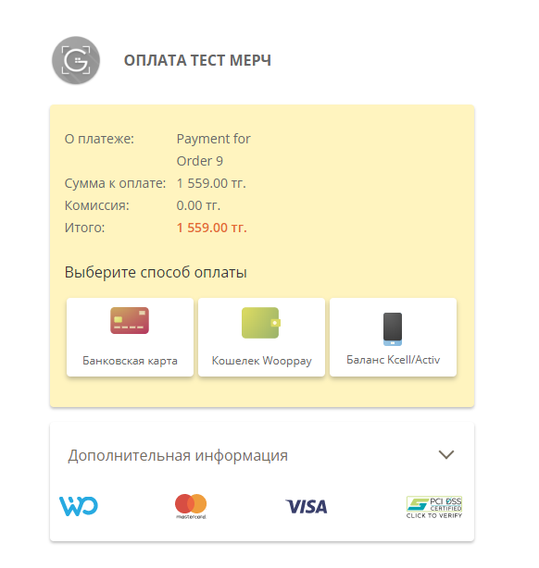
Task: Select Банковская карта payment label
Action: 130,361
